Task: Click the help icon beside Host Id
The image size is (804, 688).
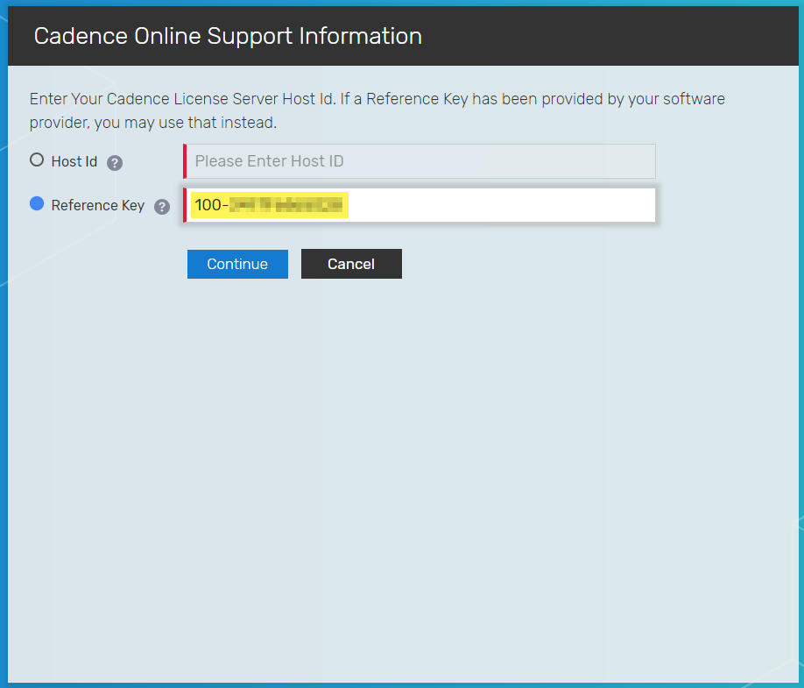Action: click(115, 163)
